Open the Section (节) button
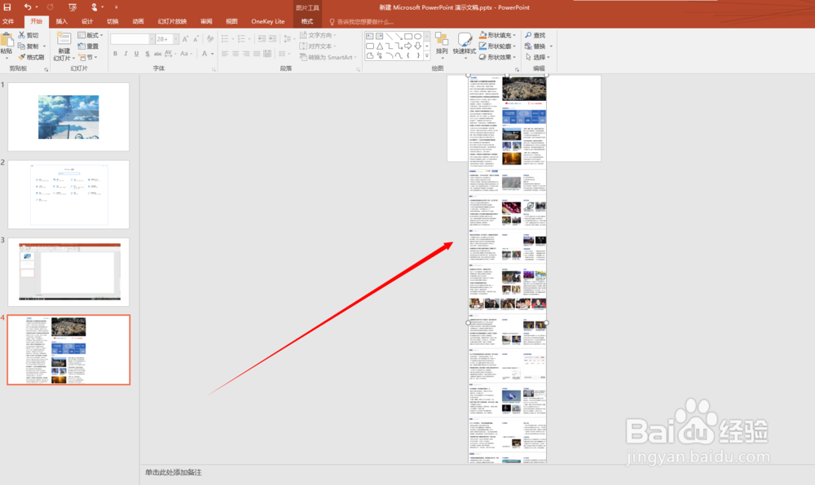This screenshot has height=485, width=815. click(x=88, y=57)
